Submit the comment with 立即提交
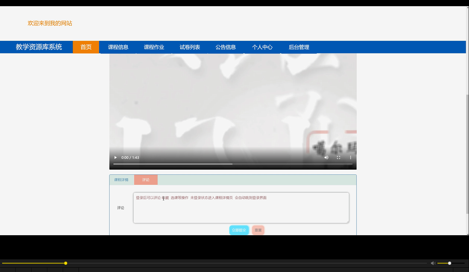 click(239, 230)
